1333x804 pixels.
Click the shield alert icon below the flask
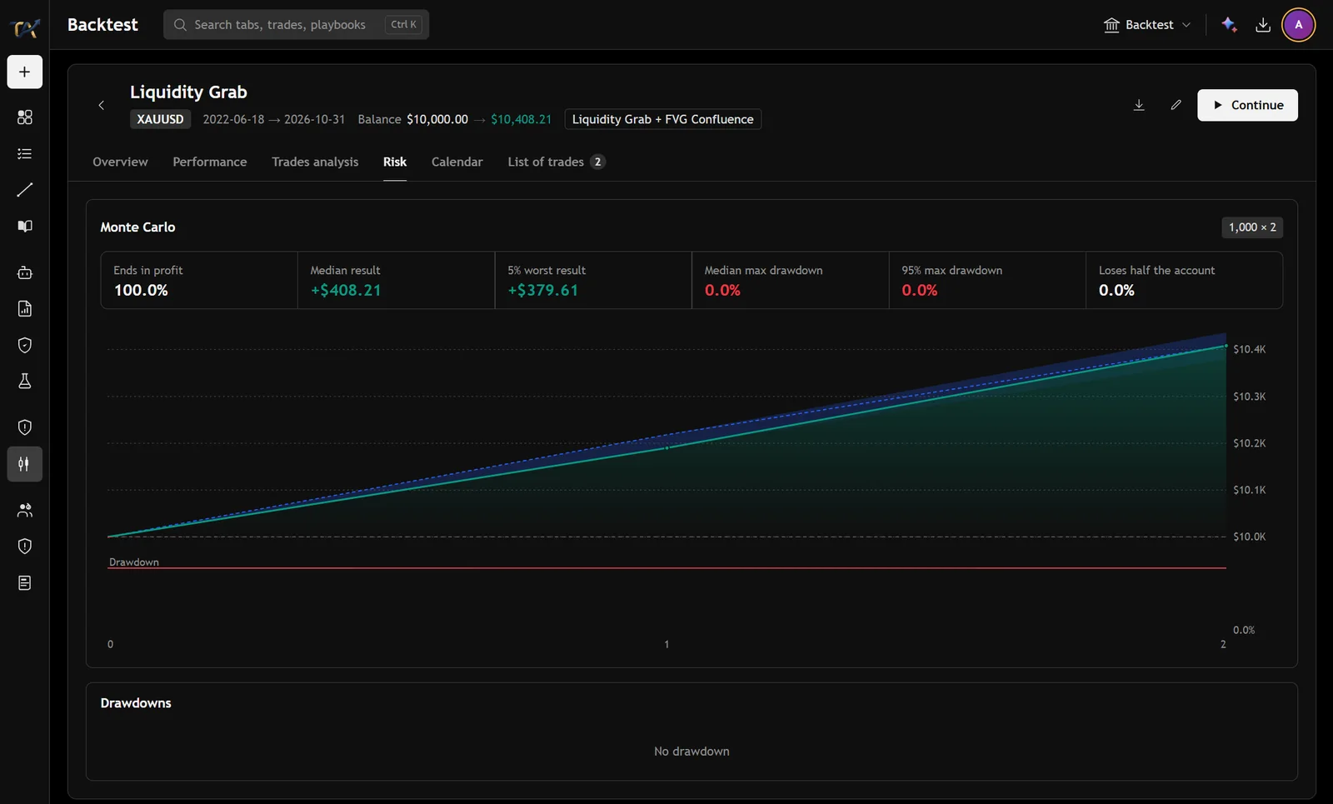pyautogui.click(x=25, y=427)
